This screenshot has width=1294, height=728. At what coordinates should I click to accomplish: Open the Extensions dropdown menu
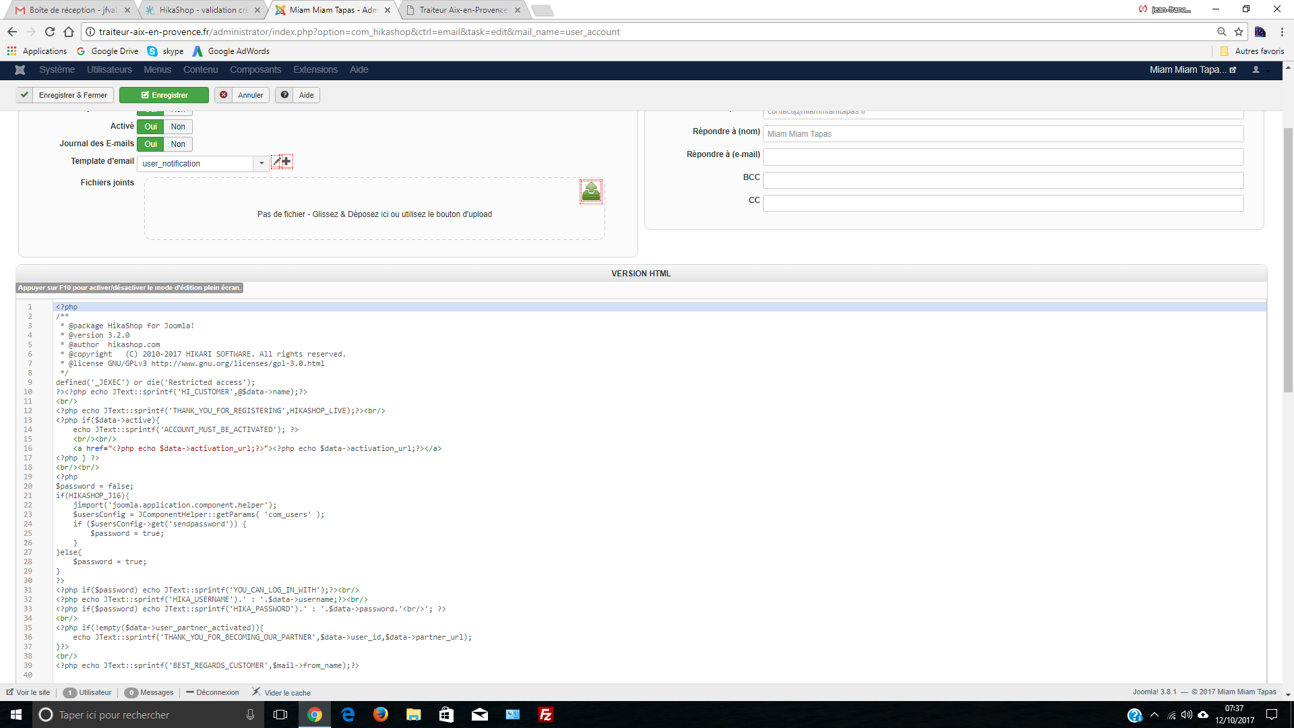coord(315,70)
